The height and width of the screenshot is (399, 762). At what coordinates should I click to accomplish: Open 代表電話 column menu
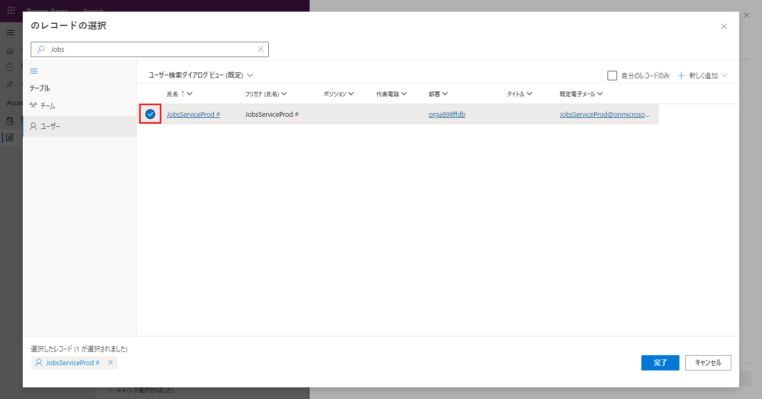click(392, 94)
